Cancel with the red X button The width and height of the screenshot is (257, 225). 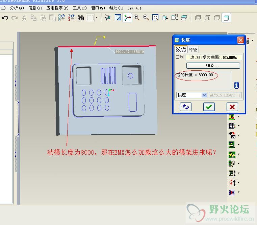[232, 107]
